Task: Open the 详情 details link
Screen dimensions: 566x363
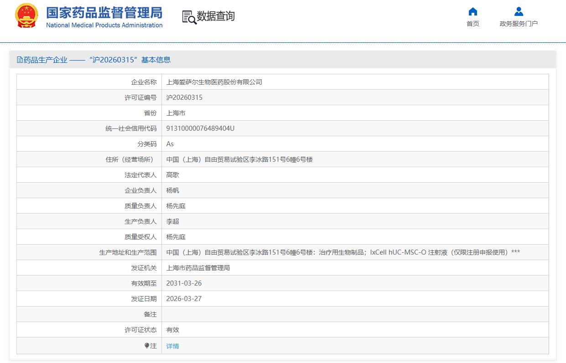Action: 172,346
